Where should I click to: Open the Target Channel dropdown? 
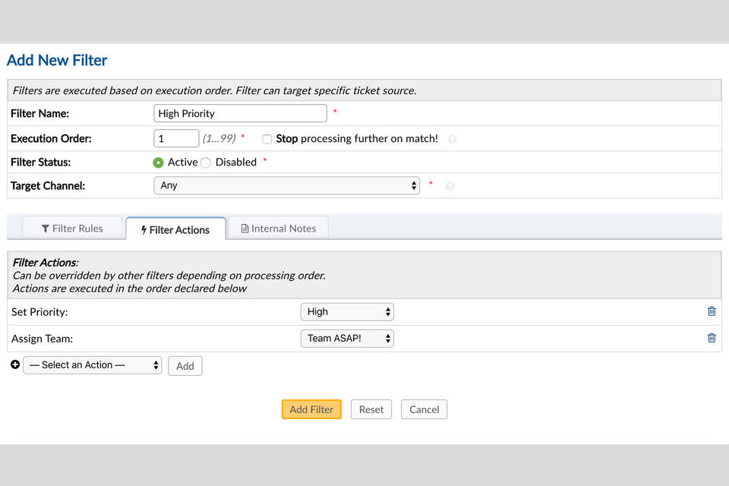(286, 185)
